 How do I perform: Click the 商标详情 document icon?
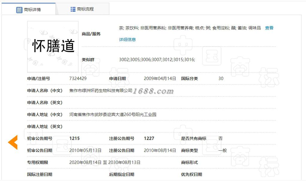tap(19, 10)
